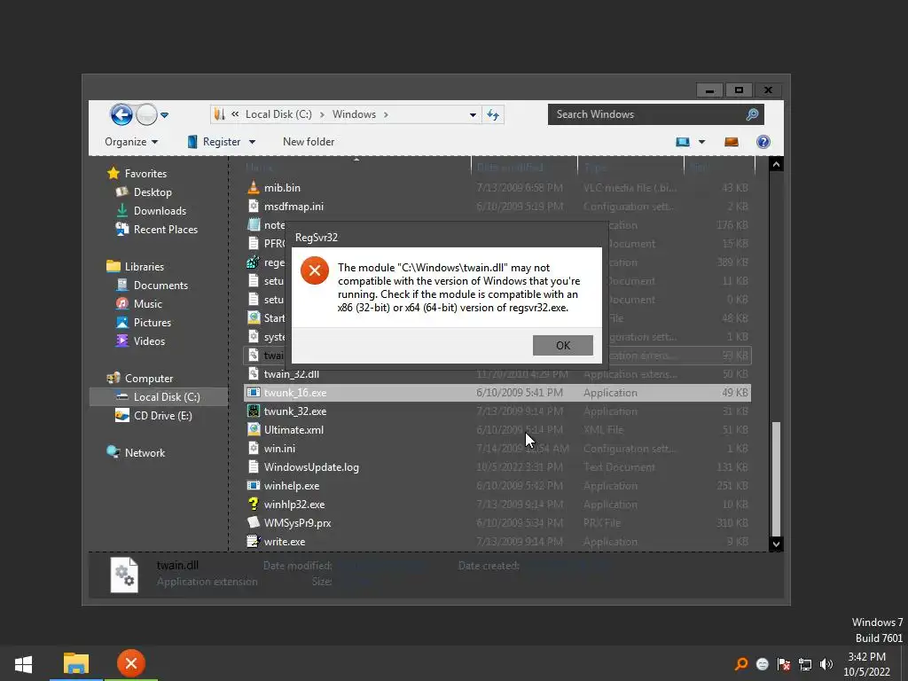This screenshot has width=908, height=681.
Task: Toggle the preview pane icon
Action: coord(732,142)
